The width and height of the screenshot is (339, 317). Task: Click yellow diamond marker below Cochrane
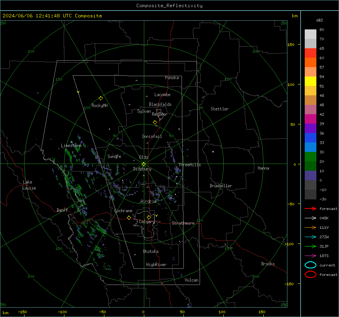[x=129, y=217]
